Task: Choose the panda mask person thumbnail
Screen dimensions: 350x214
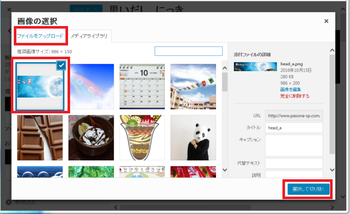Action: point(193,137)
